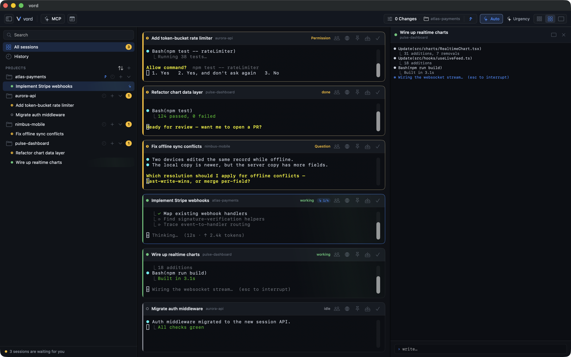
Task: Collapse the atlas-payments project chevron
Action: click(x=129, y=77)
